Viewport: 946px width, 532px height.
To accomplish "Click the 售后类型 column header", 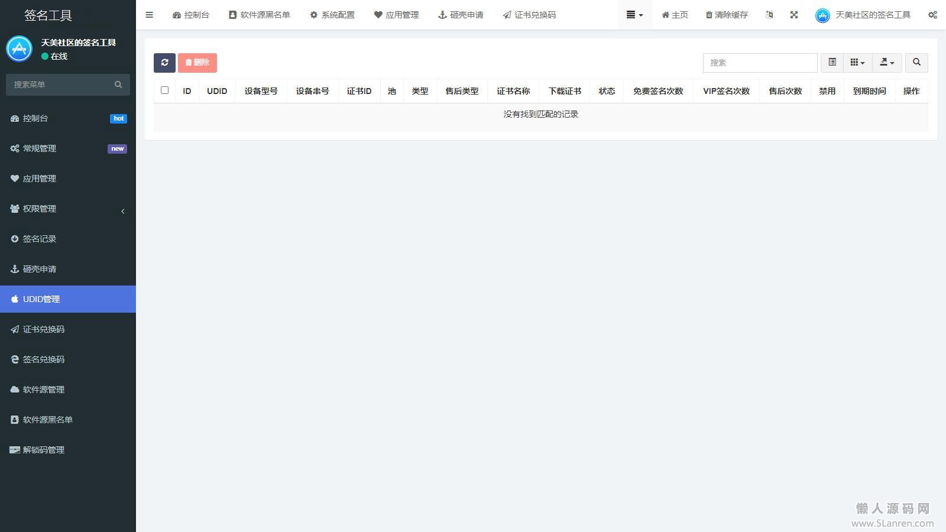I will click(x=462, y=91).
